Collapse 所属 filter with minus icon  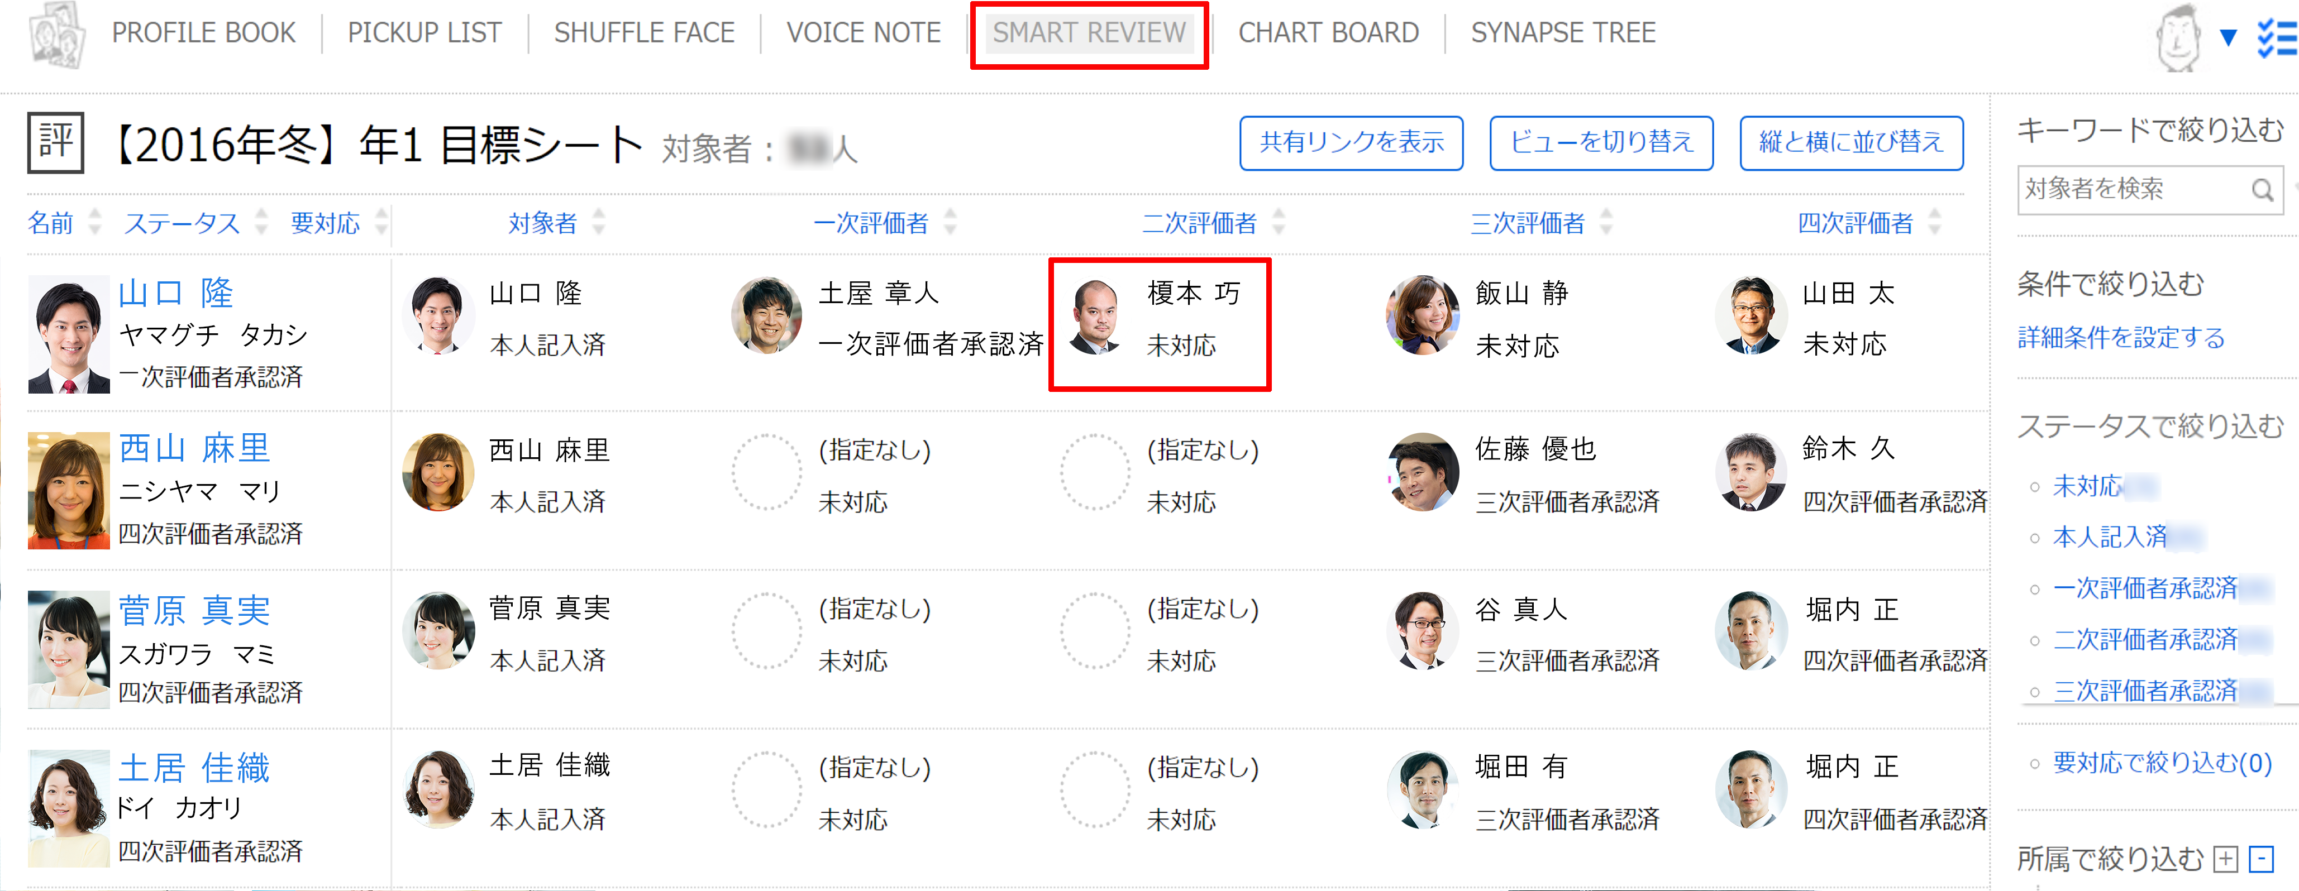[2262, 859]
